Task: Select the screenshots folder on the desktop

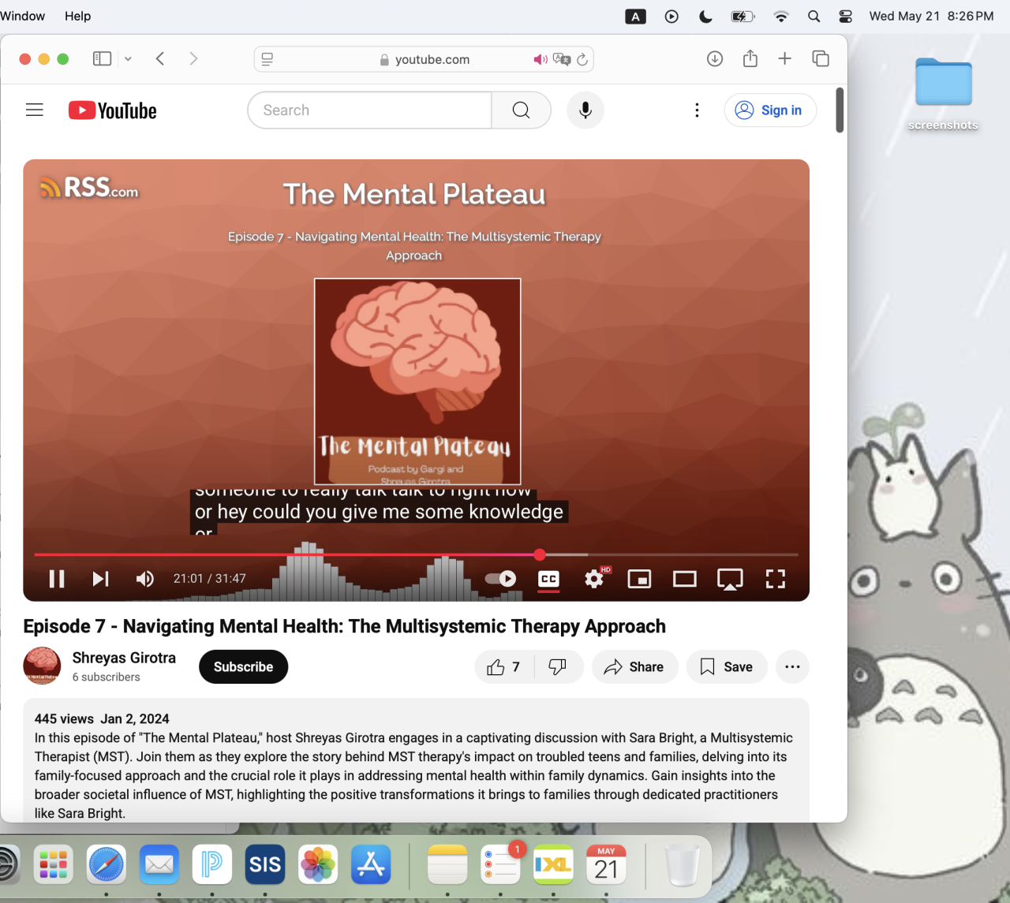Action: pos(943,93)
